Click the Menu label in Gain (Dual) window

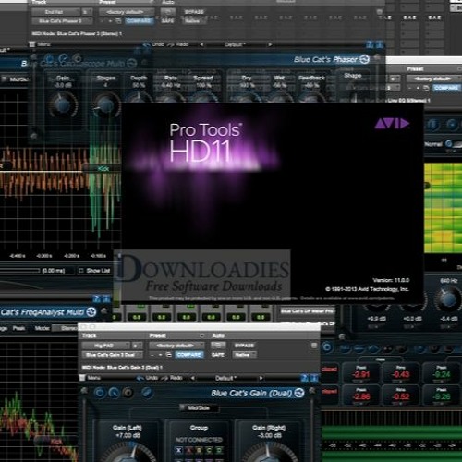pyautogui.click(x=94, y=378)
